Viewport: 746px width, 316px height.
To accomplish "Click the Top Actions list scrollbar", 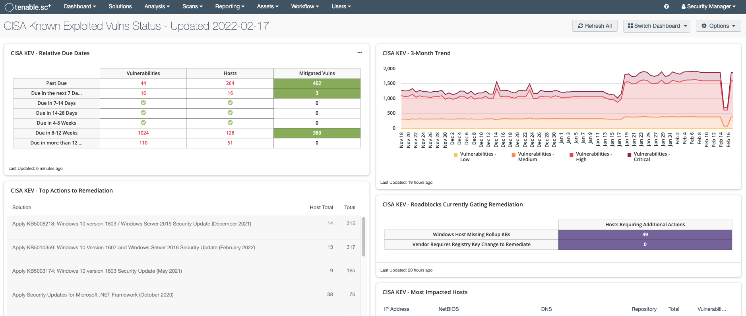I will coord(363,237).
